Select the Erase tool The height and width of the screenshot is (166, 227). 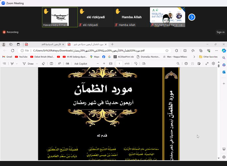[43, 63]
